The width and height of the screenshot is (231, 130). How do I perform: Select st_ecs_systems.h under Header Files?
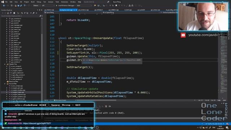coord(17,68)
